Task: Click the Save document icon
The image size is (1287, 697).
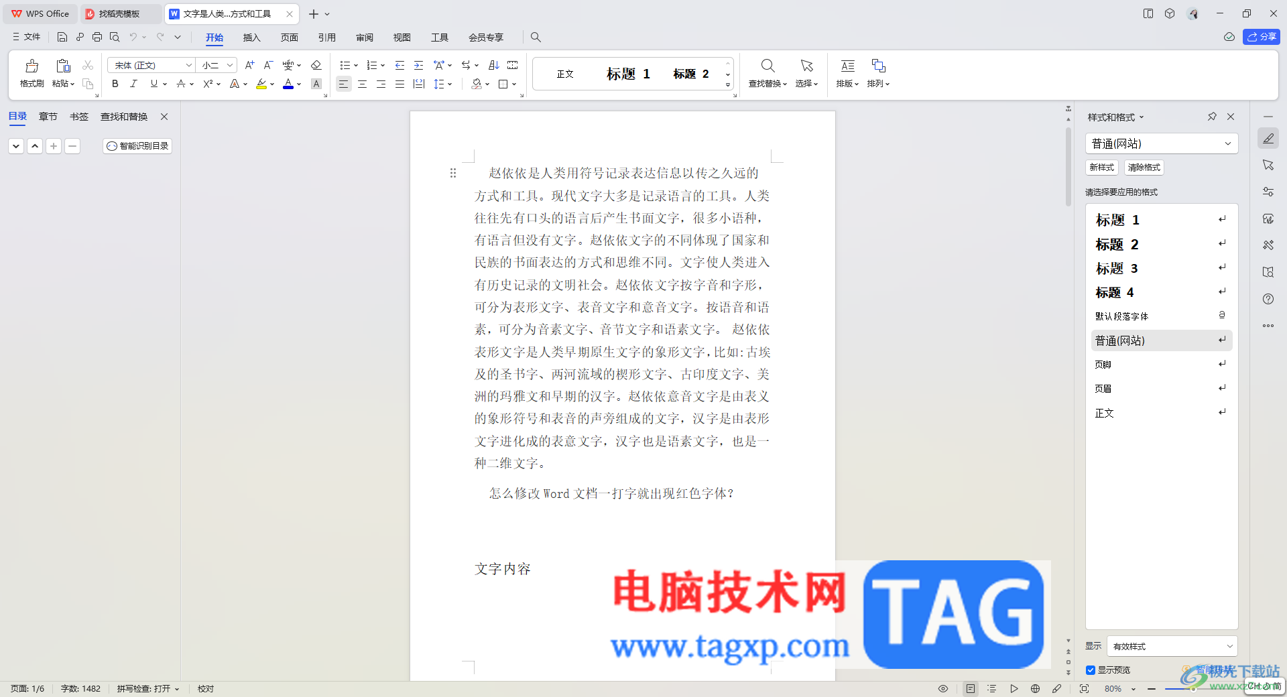Action: (62, 37)
